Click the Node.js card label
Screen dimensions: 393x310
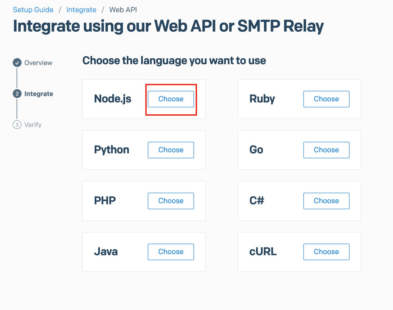point(113,99)
